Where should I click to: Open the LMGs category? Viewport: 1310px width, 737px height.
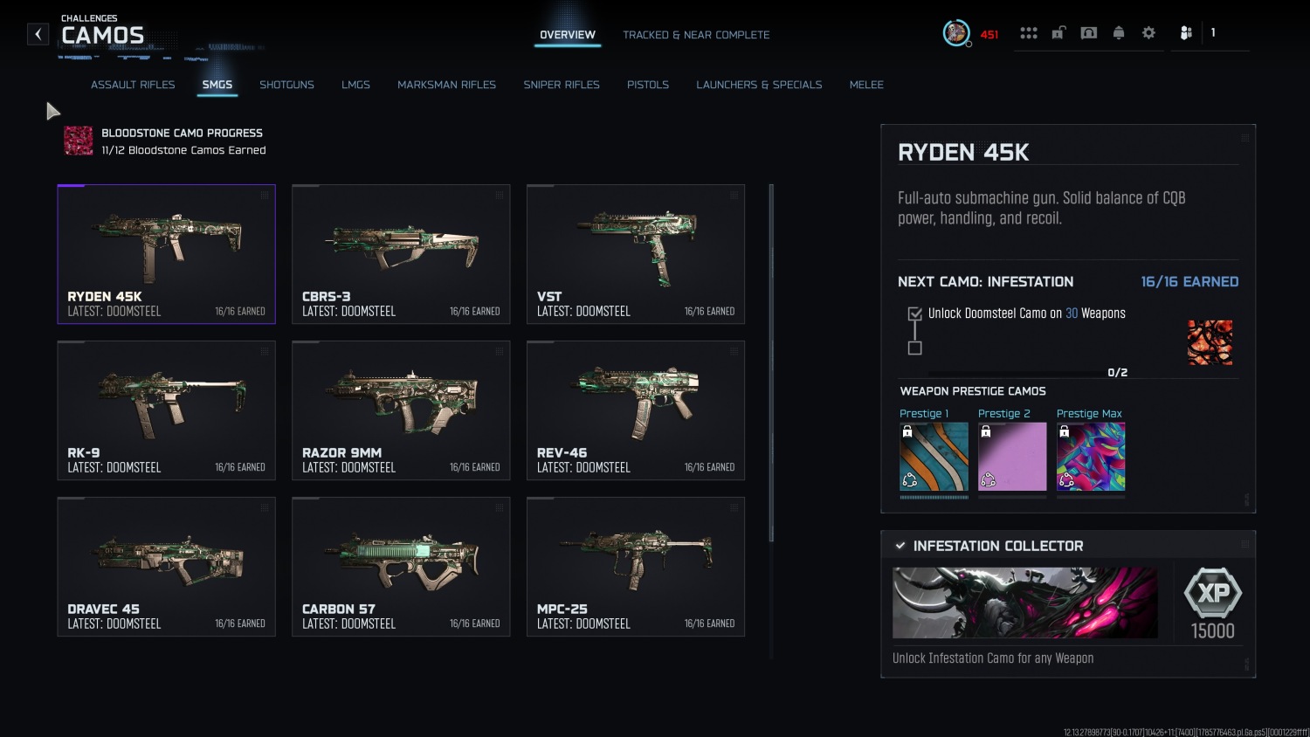tap(355, 85)
